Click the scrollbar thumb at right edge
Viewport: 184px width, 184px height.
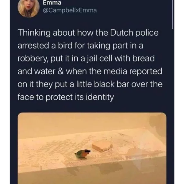[x=172, y=14]
